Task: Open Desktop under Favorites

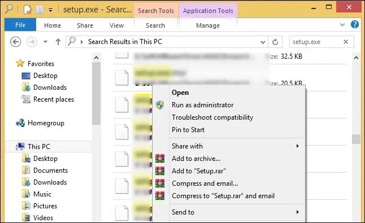Action: coord(45,76)
